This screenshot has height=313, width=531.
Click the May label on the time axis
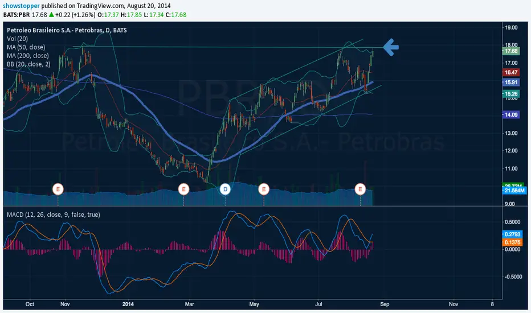pyautogui.click(x=254, y=304)
